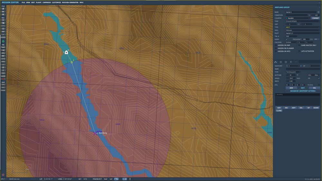This screenshot has height=181, width=322.
Task: Open the CAMPAIGN menu
Action: point(47,3)
